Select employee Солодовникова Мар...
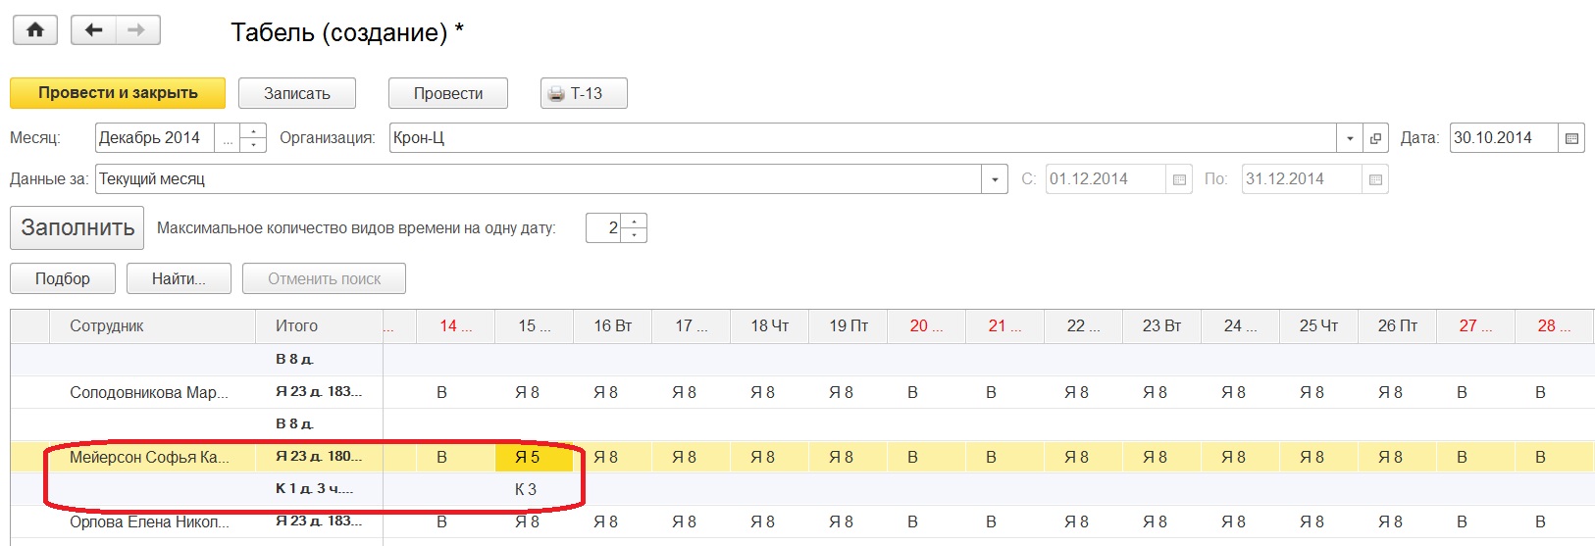1595x546 pixels. (x=149, y=392)
